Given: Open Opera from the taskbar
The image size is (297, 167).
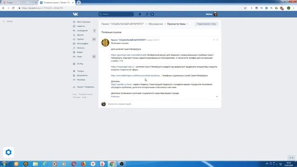Looking at the screenshot, I should click(74, 164).
